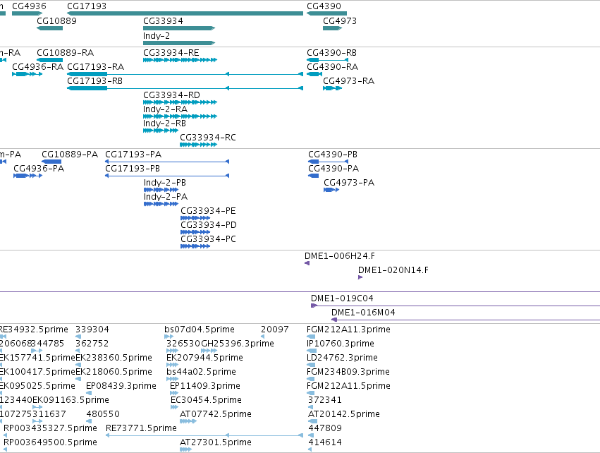Select protein Indy-2-PB
600x453 pixels.
pos(165,183)
